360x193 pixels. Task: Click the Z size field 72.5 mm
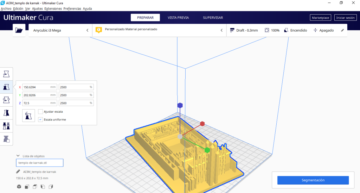pyautogui.click(x=39, y=103)
